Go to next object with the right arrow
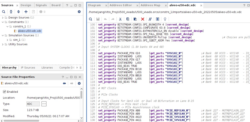250x122 pixels. pos(71,83)
